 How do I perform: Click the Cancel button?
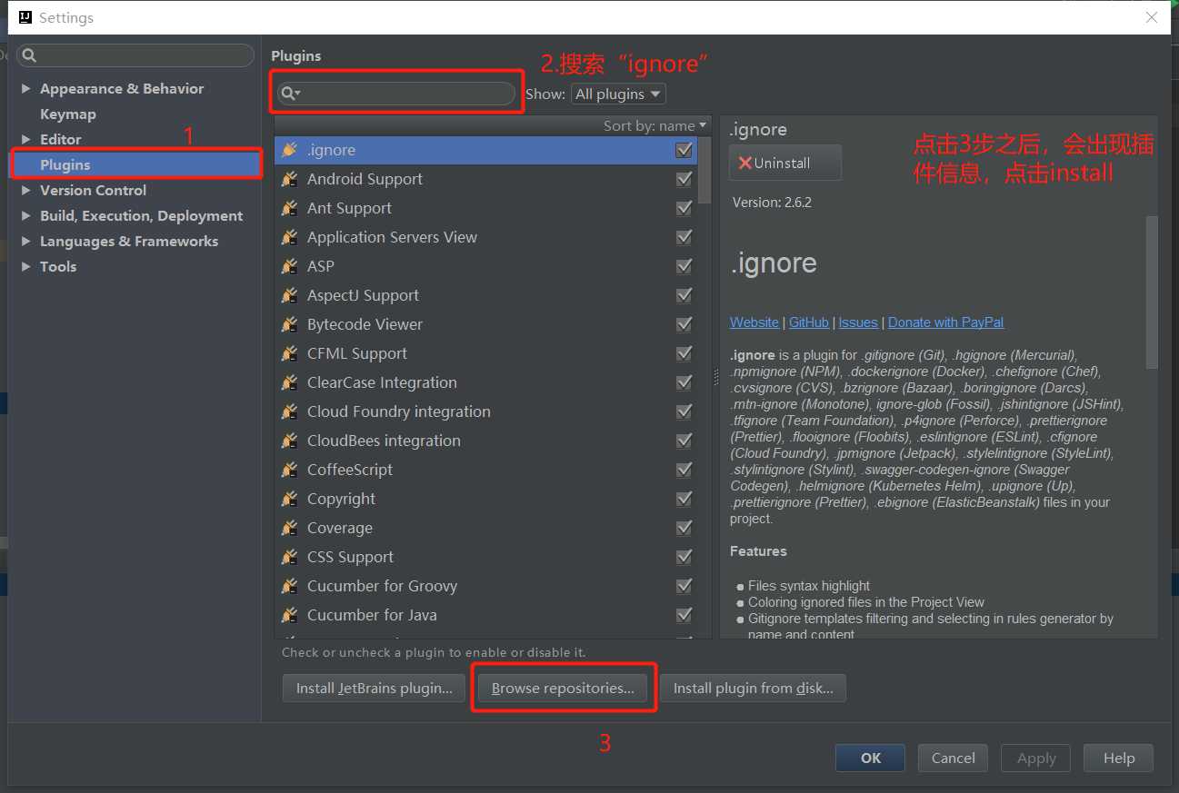point(954,758)
